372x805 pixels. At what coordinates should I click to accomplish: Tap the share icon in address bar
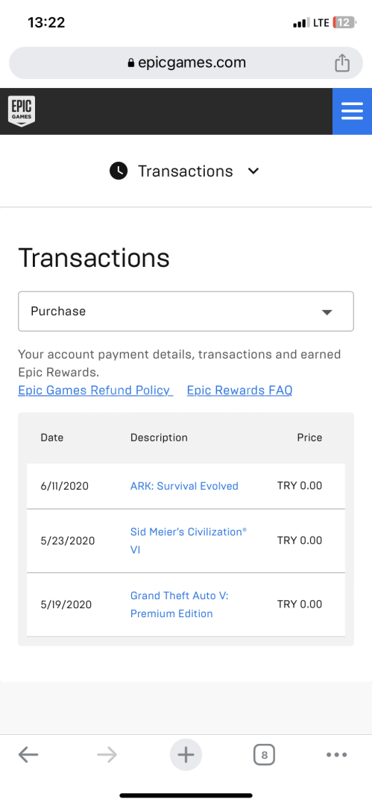(342, 63)
